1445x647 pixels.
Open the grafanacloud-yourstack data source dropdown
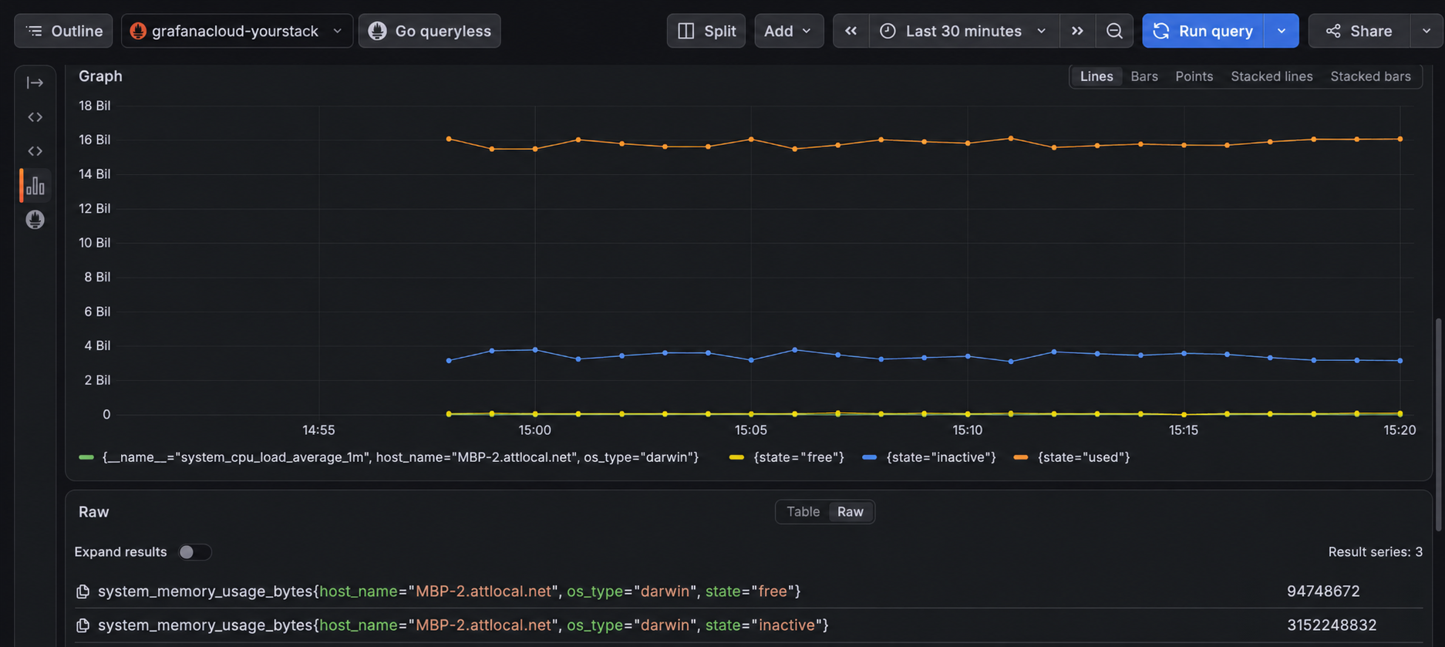pos(237,31)
